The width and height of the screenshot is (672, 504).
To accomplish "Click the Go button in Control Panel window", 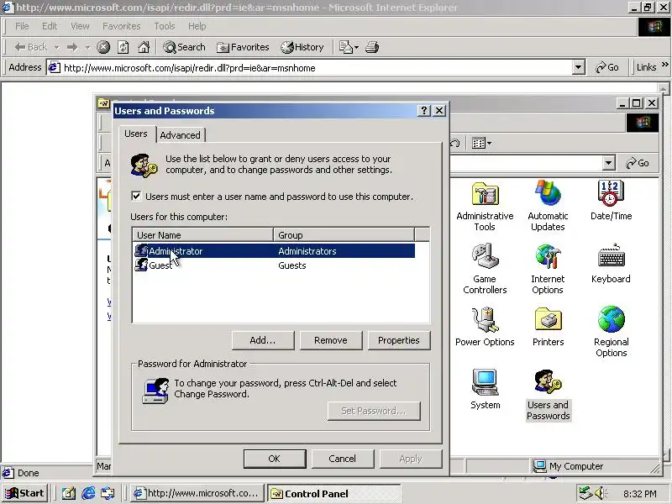I will click(x=638, y=163).
